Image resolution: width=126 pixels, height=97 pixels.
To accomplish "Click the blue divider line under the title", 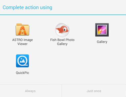I will point(63,15).
